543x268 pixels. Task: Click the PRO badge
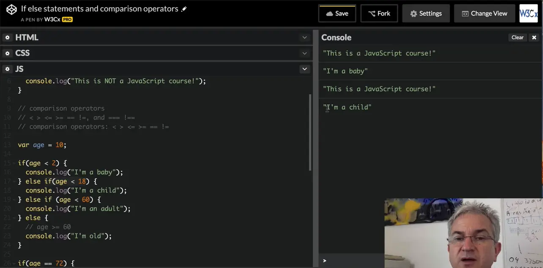[x=67, y=19]
